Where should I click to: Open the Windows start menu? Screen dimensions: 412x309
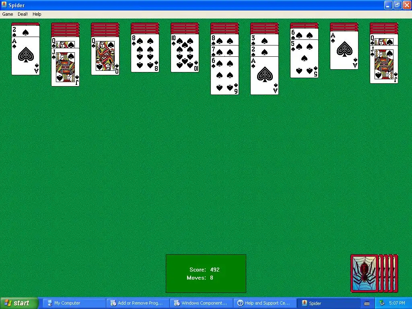(x=19, y=303)
